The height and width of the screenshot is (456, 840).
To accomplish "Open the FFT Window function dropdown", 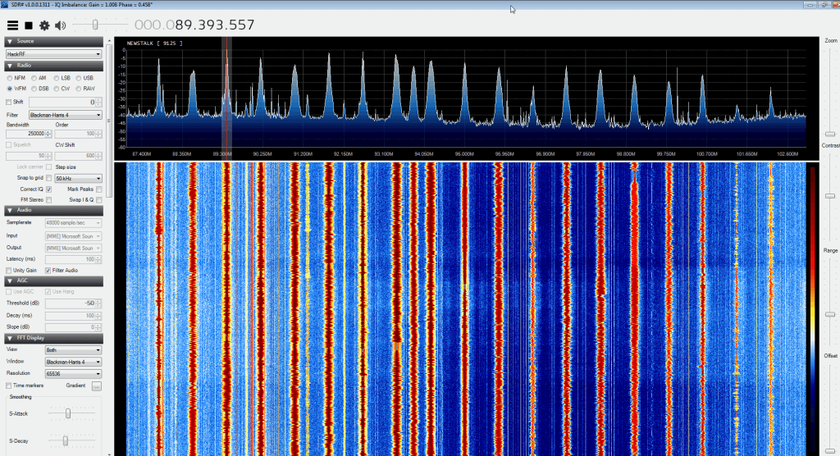I will pyautogui.click(x=73, y=363).
